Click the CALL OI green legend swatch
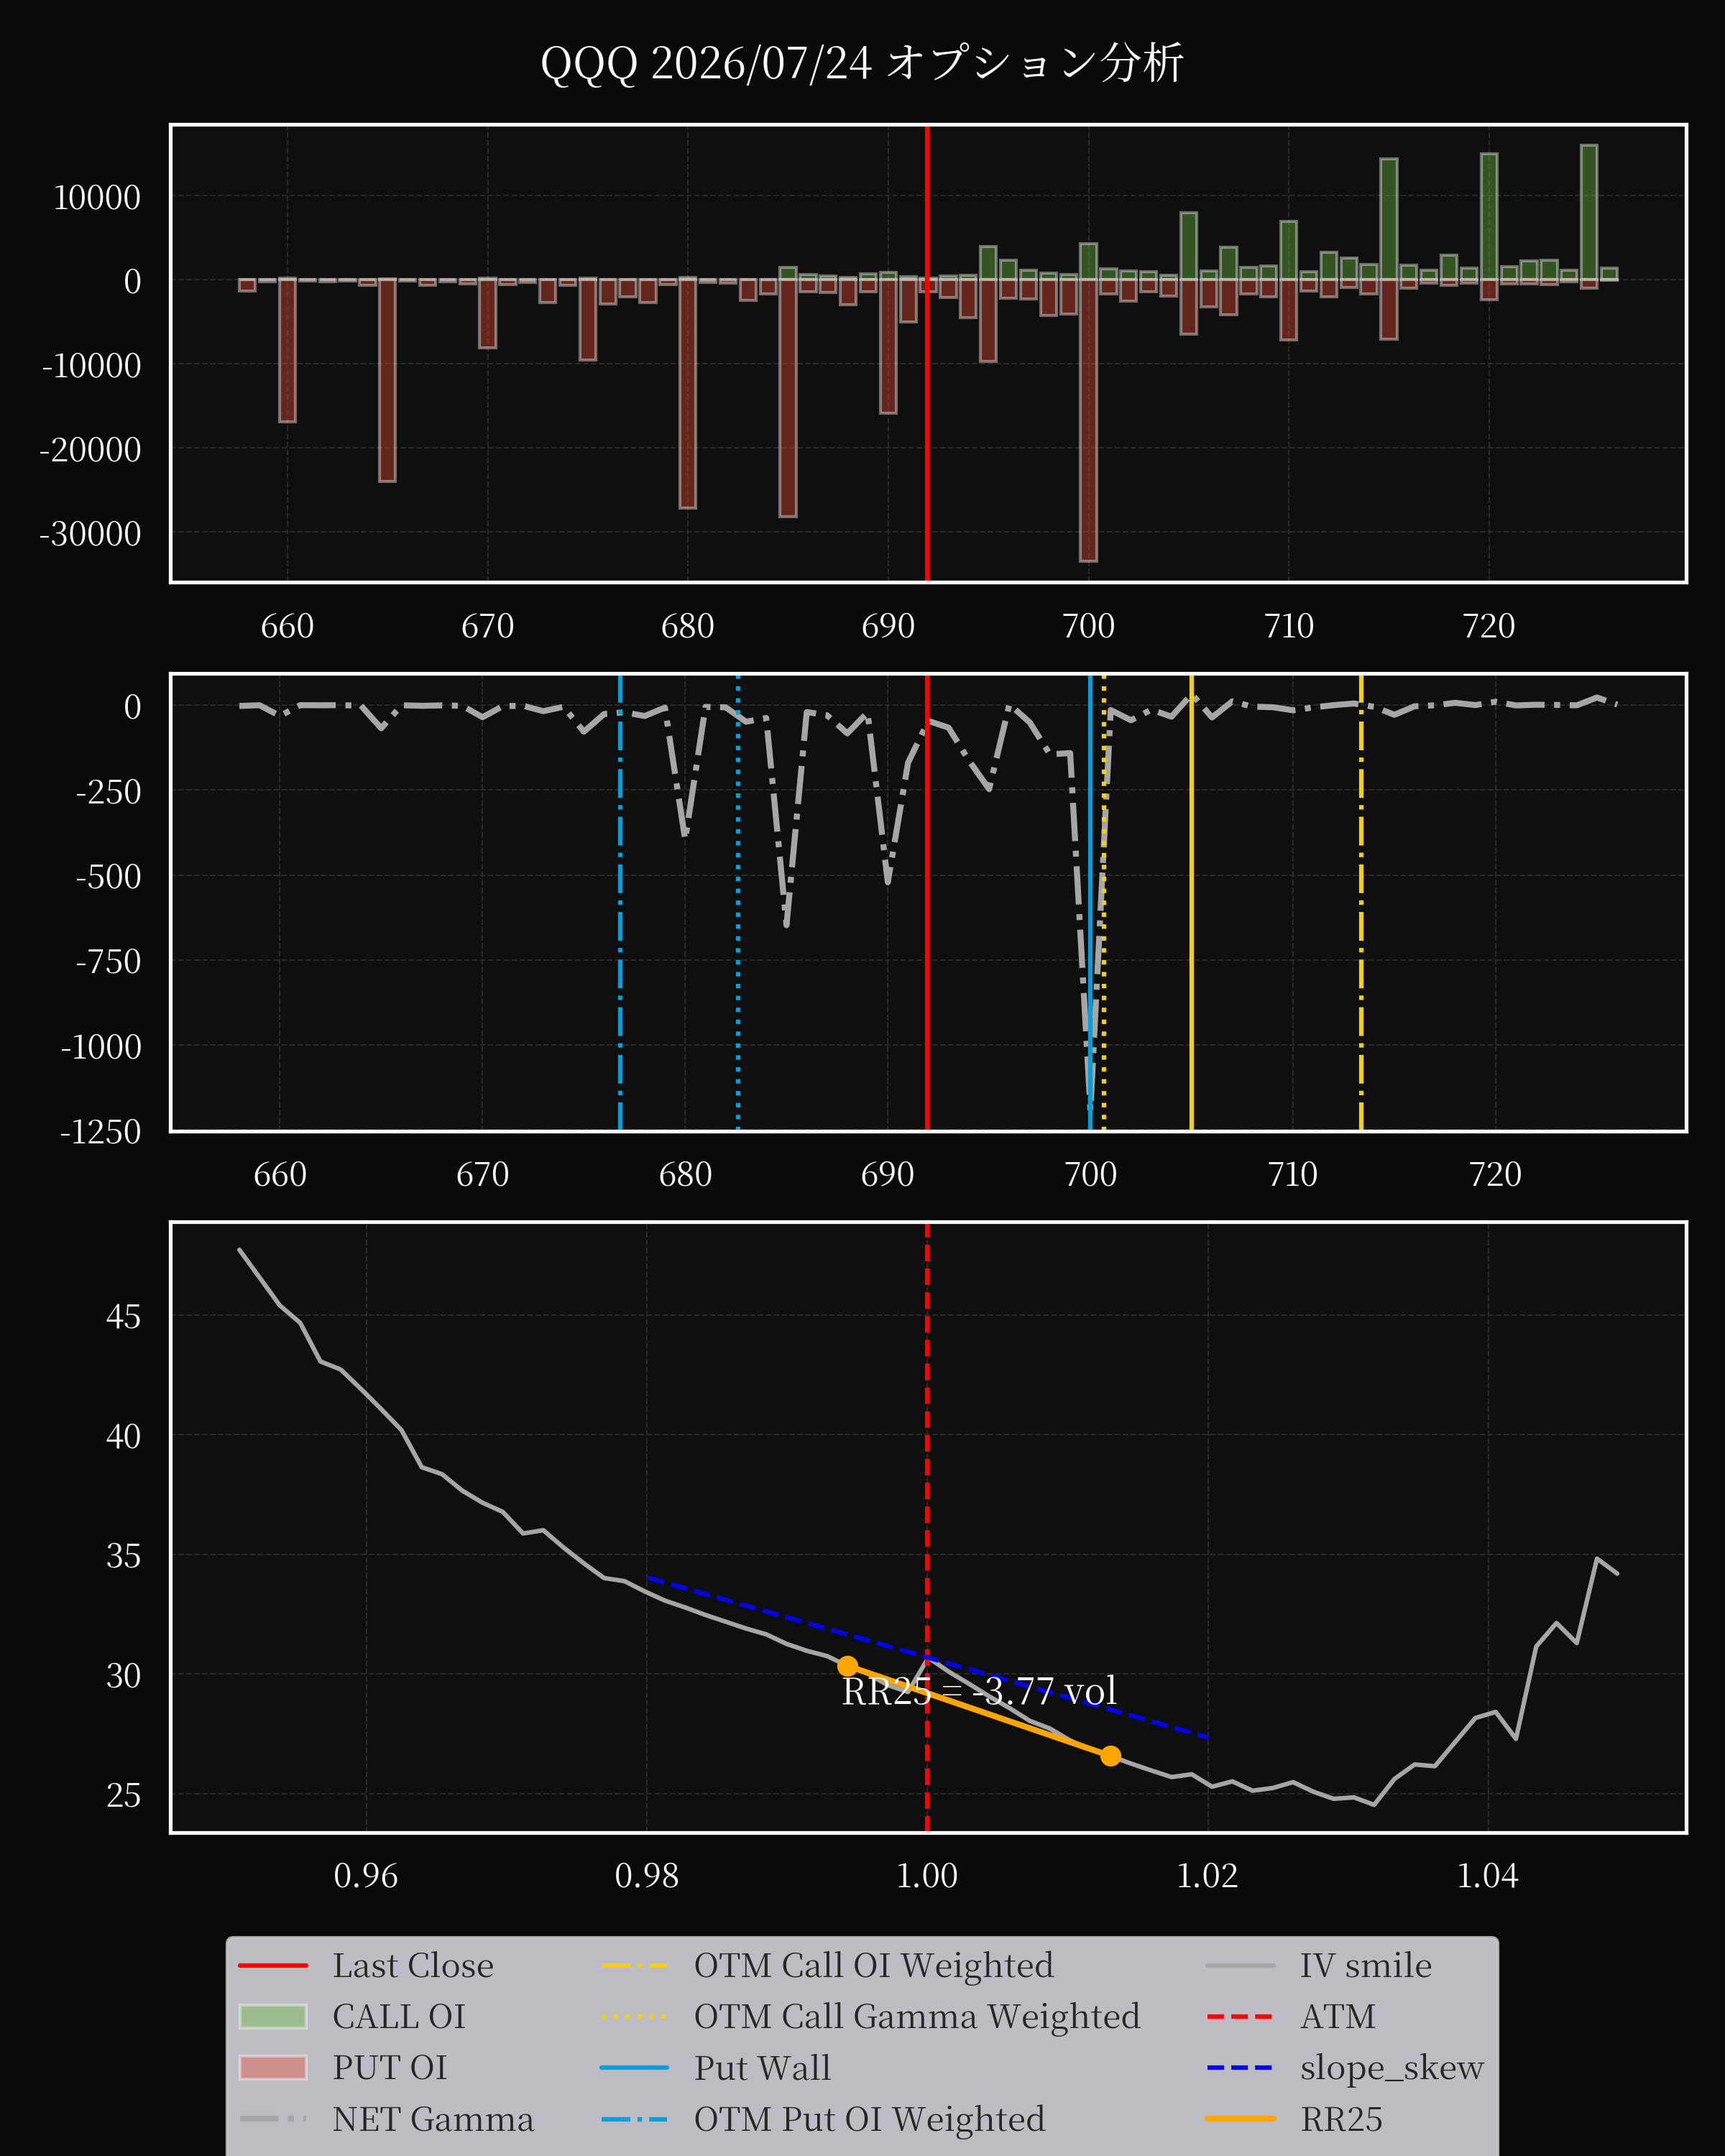The width and height of the screenshot is (1725, 2156). tap(273, 2016)
